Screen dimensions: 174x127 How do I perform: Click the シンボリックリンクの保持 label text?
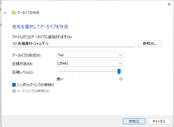(35, 85)
